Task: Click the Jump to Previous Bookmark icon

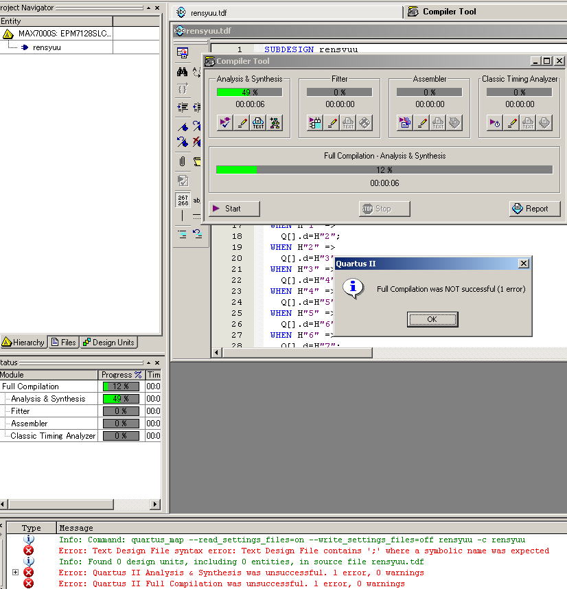Action: (x=183, y=142)
